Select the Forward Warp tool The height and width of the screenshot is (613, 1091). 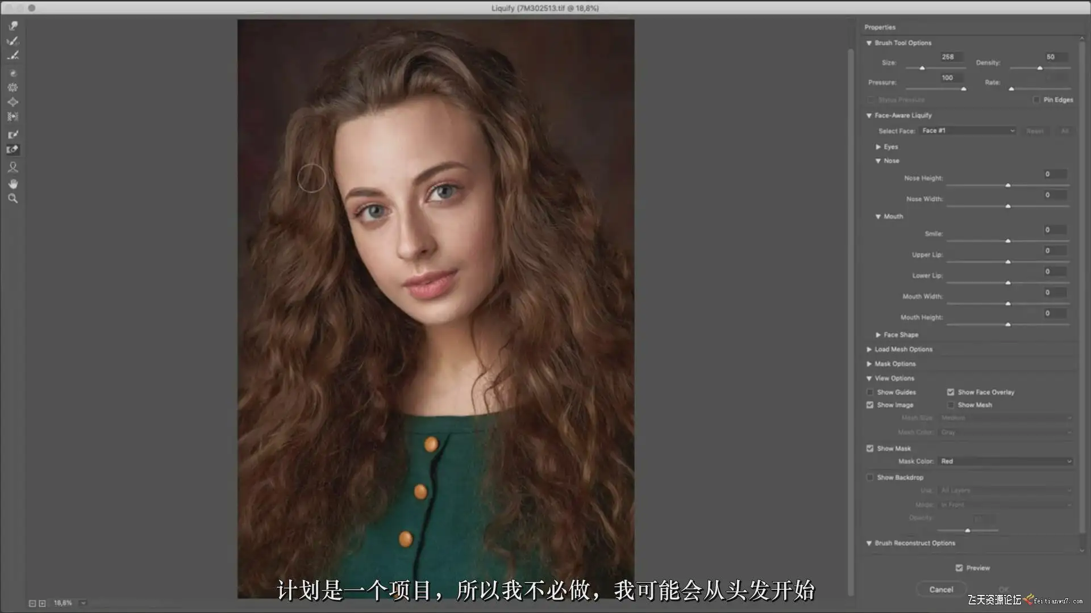tap(13, 26)
